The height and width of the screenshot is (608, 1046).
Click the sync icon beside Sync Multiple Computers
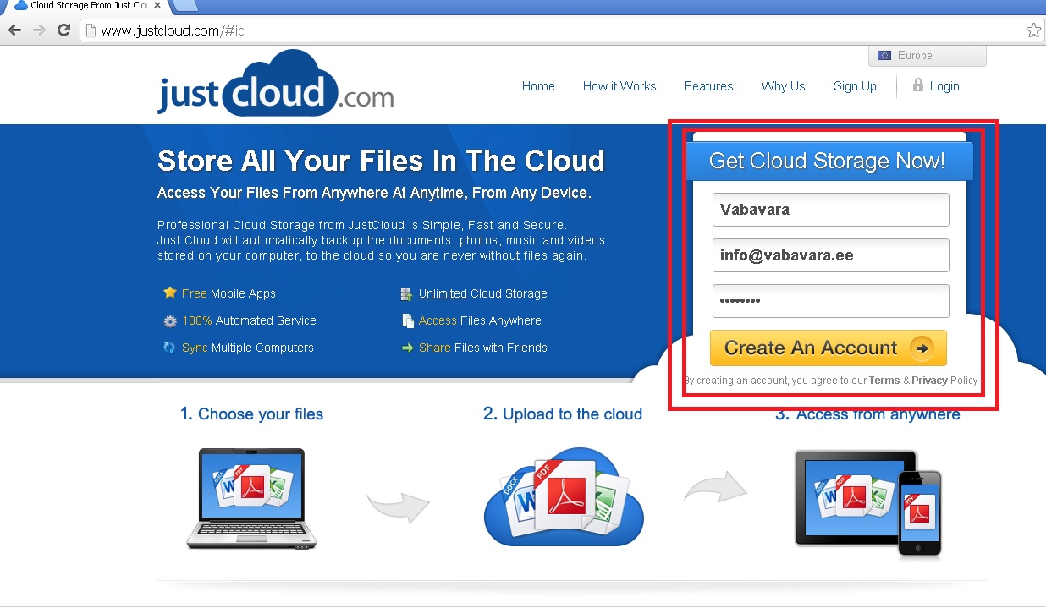[170, 348]
